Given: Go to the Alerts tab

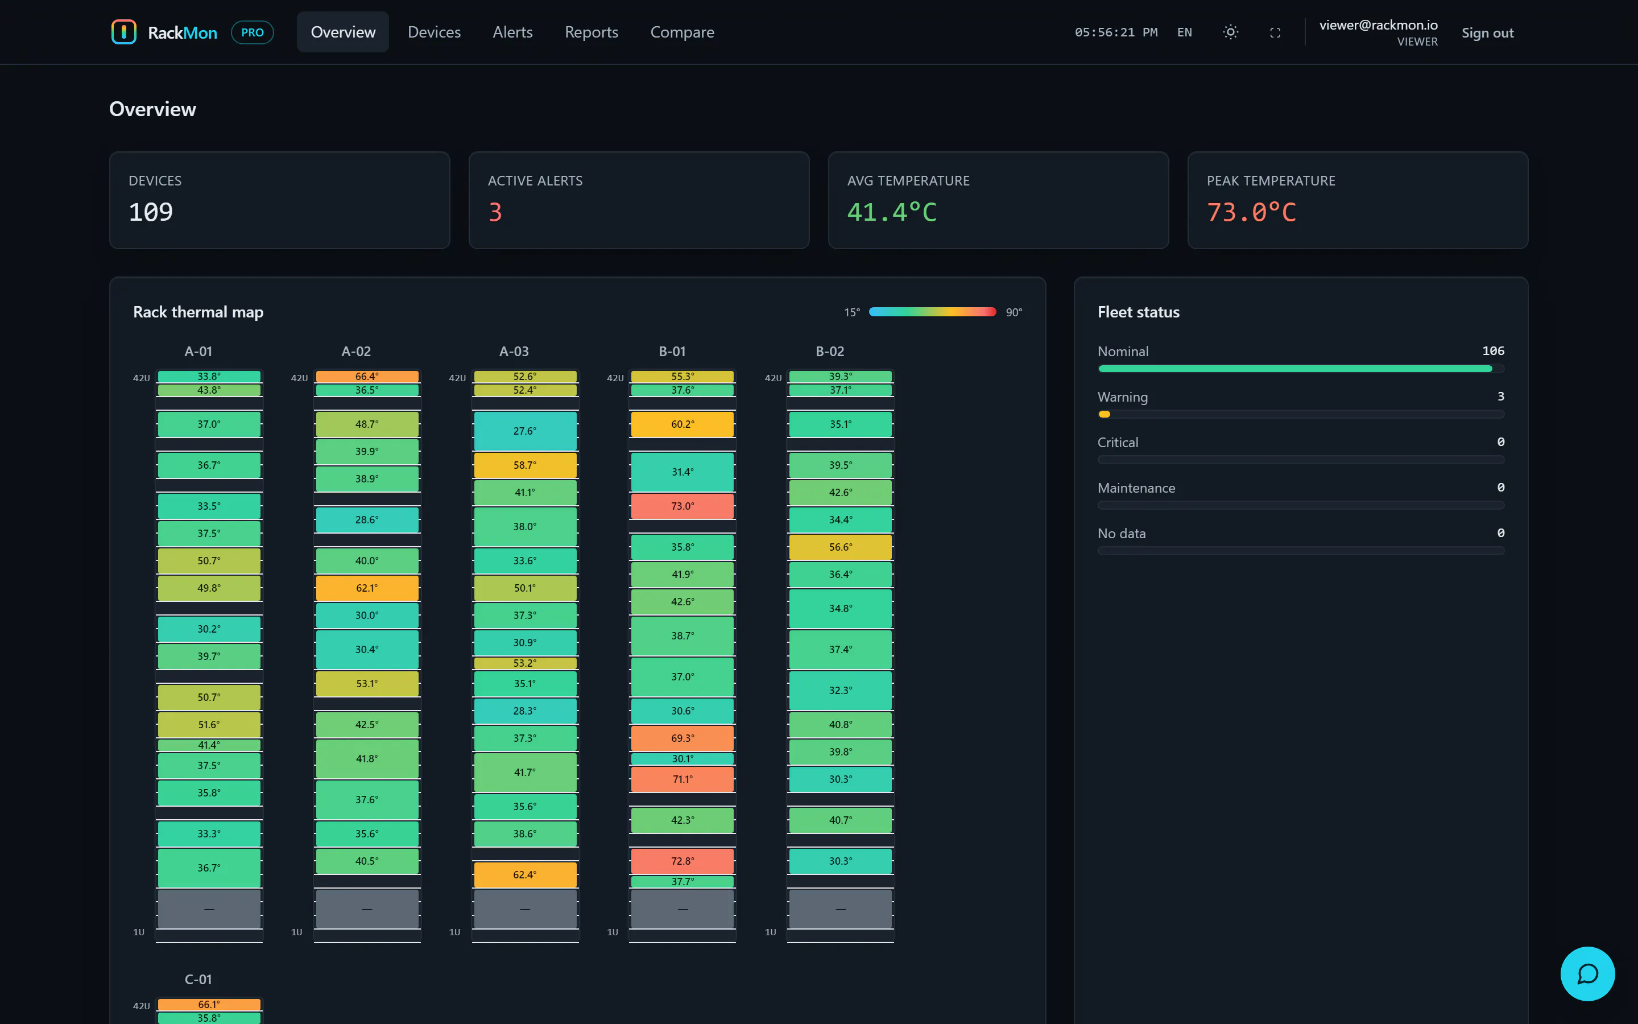Looking at the screenshot, I should point(512,32).
